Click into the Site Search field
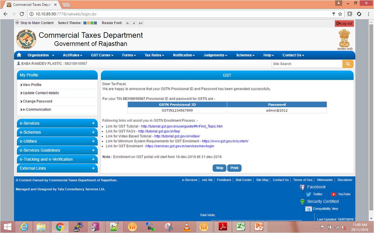The height and width of the screenshot is (233, 374). [306, 64]
